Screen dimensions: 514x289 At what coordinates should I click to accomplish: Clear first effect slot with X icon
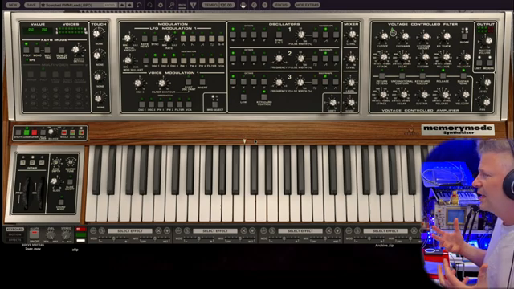[x=158, y=230]
